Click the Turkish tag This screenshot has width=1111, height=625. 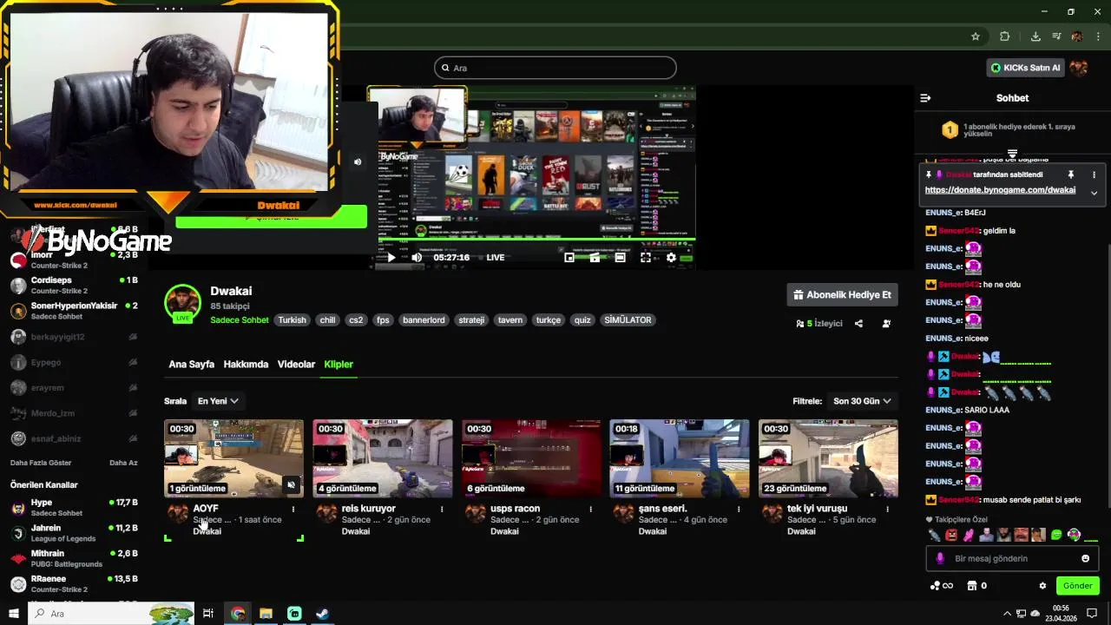(292, 320)
